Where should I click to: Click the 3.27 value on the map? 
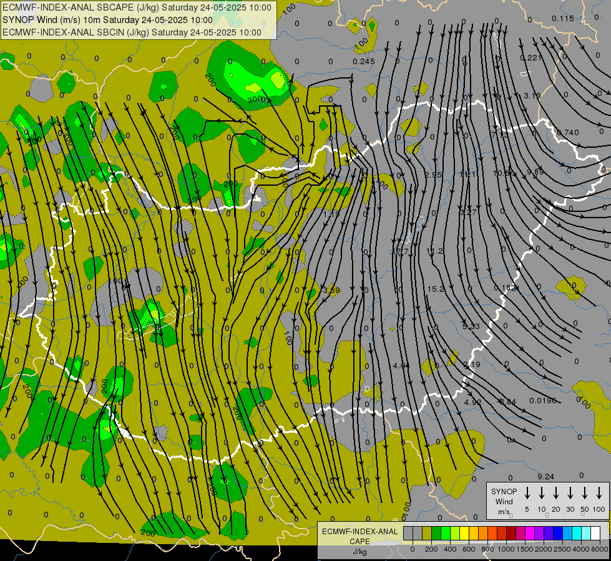coord(467,212)
